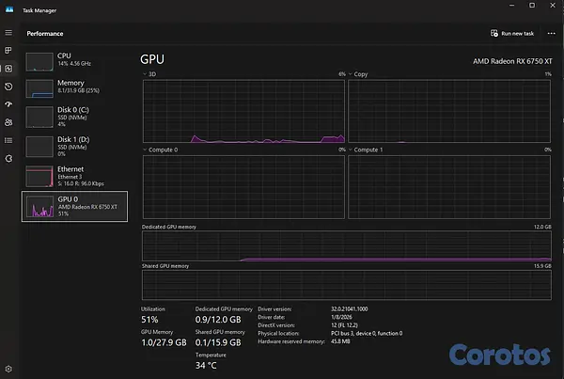Click the Ethernet mini graph thumbnail
This screenshot has width=564, height=379.
click(x=39, y=177)
